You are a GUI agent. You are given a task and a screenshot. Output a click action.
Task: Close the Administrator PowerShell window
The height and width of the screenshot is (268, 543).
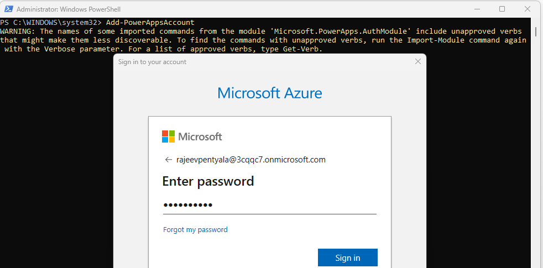pos(528,9)
